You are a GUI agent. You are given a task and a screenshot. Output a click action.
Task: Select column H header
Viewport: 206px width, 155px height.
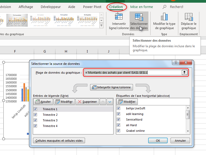pos(66,51)
